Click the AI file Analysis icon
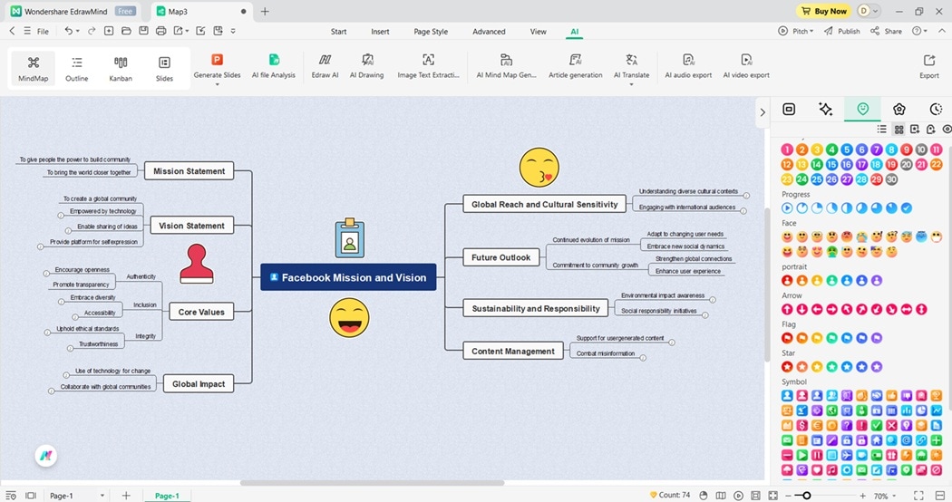The height and width of the screenshot is (502, 952). (x=274, y=60)
